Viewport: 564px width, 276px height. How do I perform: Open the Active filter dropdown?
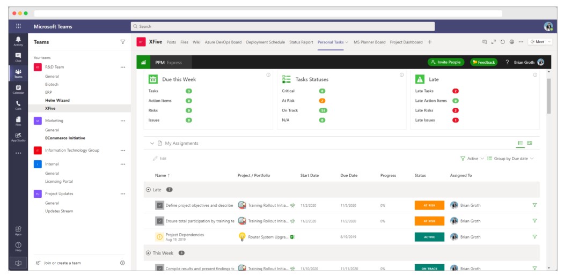[x=472, y=159]
